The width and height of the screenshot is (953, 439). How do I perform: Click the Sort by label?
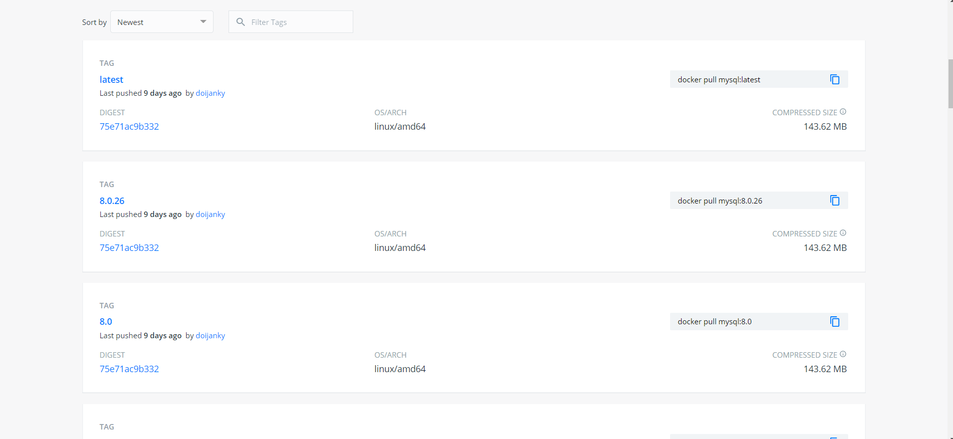tap(94, 22)
